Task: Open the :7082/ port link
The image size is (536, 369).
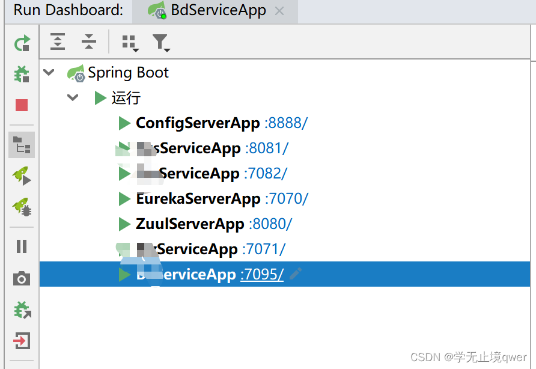Action: click(266, 174)
